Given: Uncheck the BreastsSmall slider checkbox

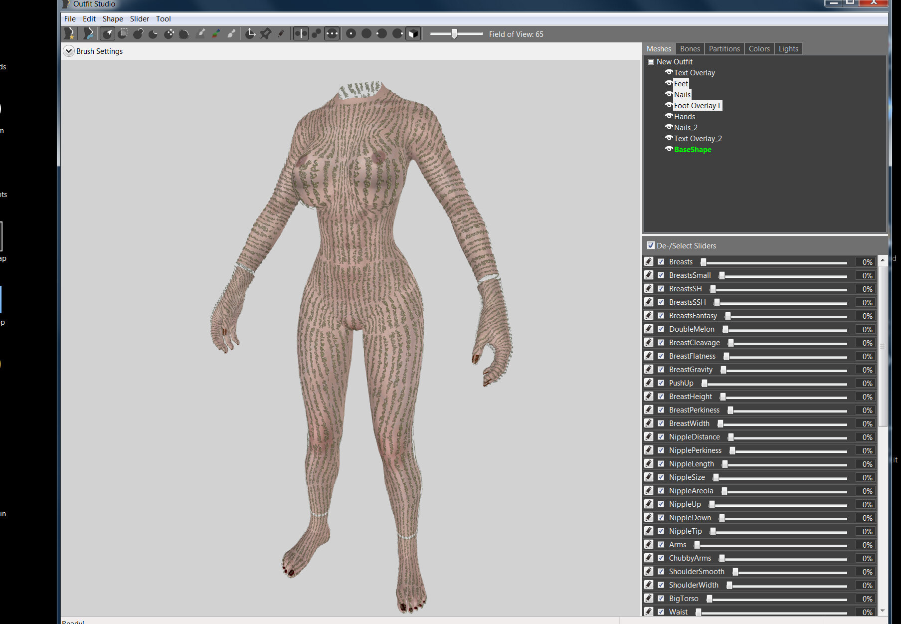Looking at the screenshot, I should [x=661, y=275].
